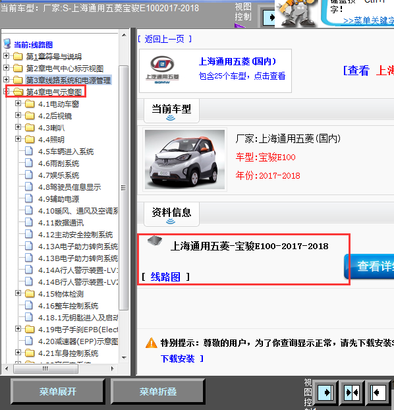
Task: Click the 线路图 link in data info
Action: point(165,277)
